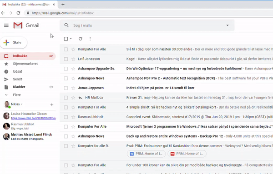Select the Ashampoo Upgrade-Se. email checkbox

(x=66, y=69)
